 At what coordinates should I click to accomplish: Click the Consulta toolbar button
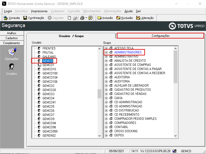point(12,18)
